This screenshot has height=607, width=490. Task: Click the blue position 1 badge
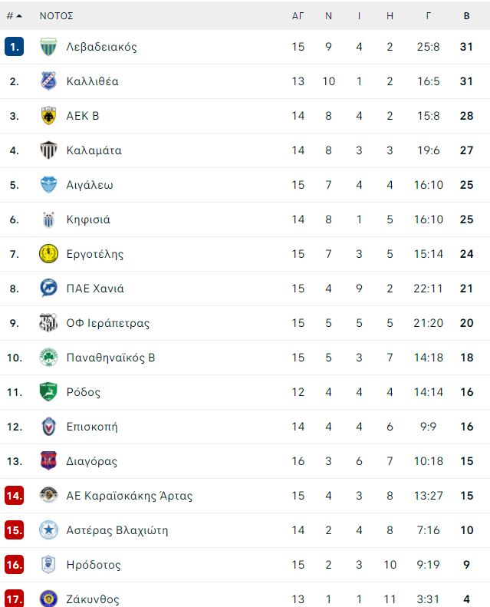click(x=15, y=47)
